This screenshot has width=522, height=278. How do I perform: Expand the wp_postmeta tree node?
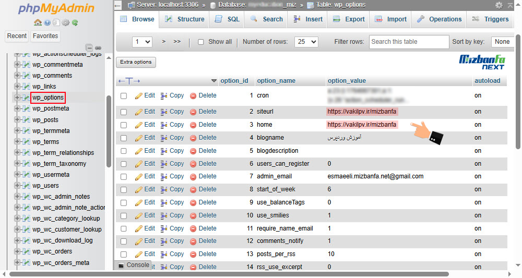point(17,108)
